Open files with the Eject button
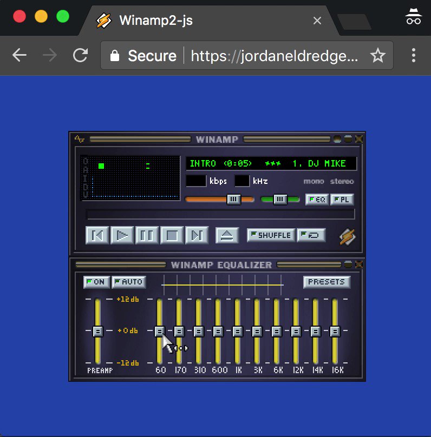The width and height of the screenshot is (431, 437). 227,235
